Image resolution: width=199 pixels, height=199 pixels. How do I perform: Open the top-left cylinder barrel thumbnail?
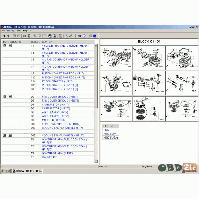tap(116, 58)
